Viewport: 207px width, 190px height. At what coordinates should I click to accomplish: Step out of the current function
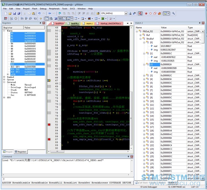[31, 19]
